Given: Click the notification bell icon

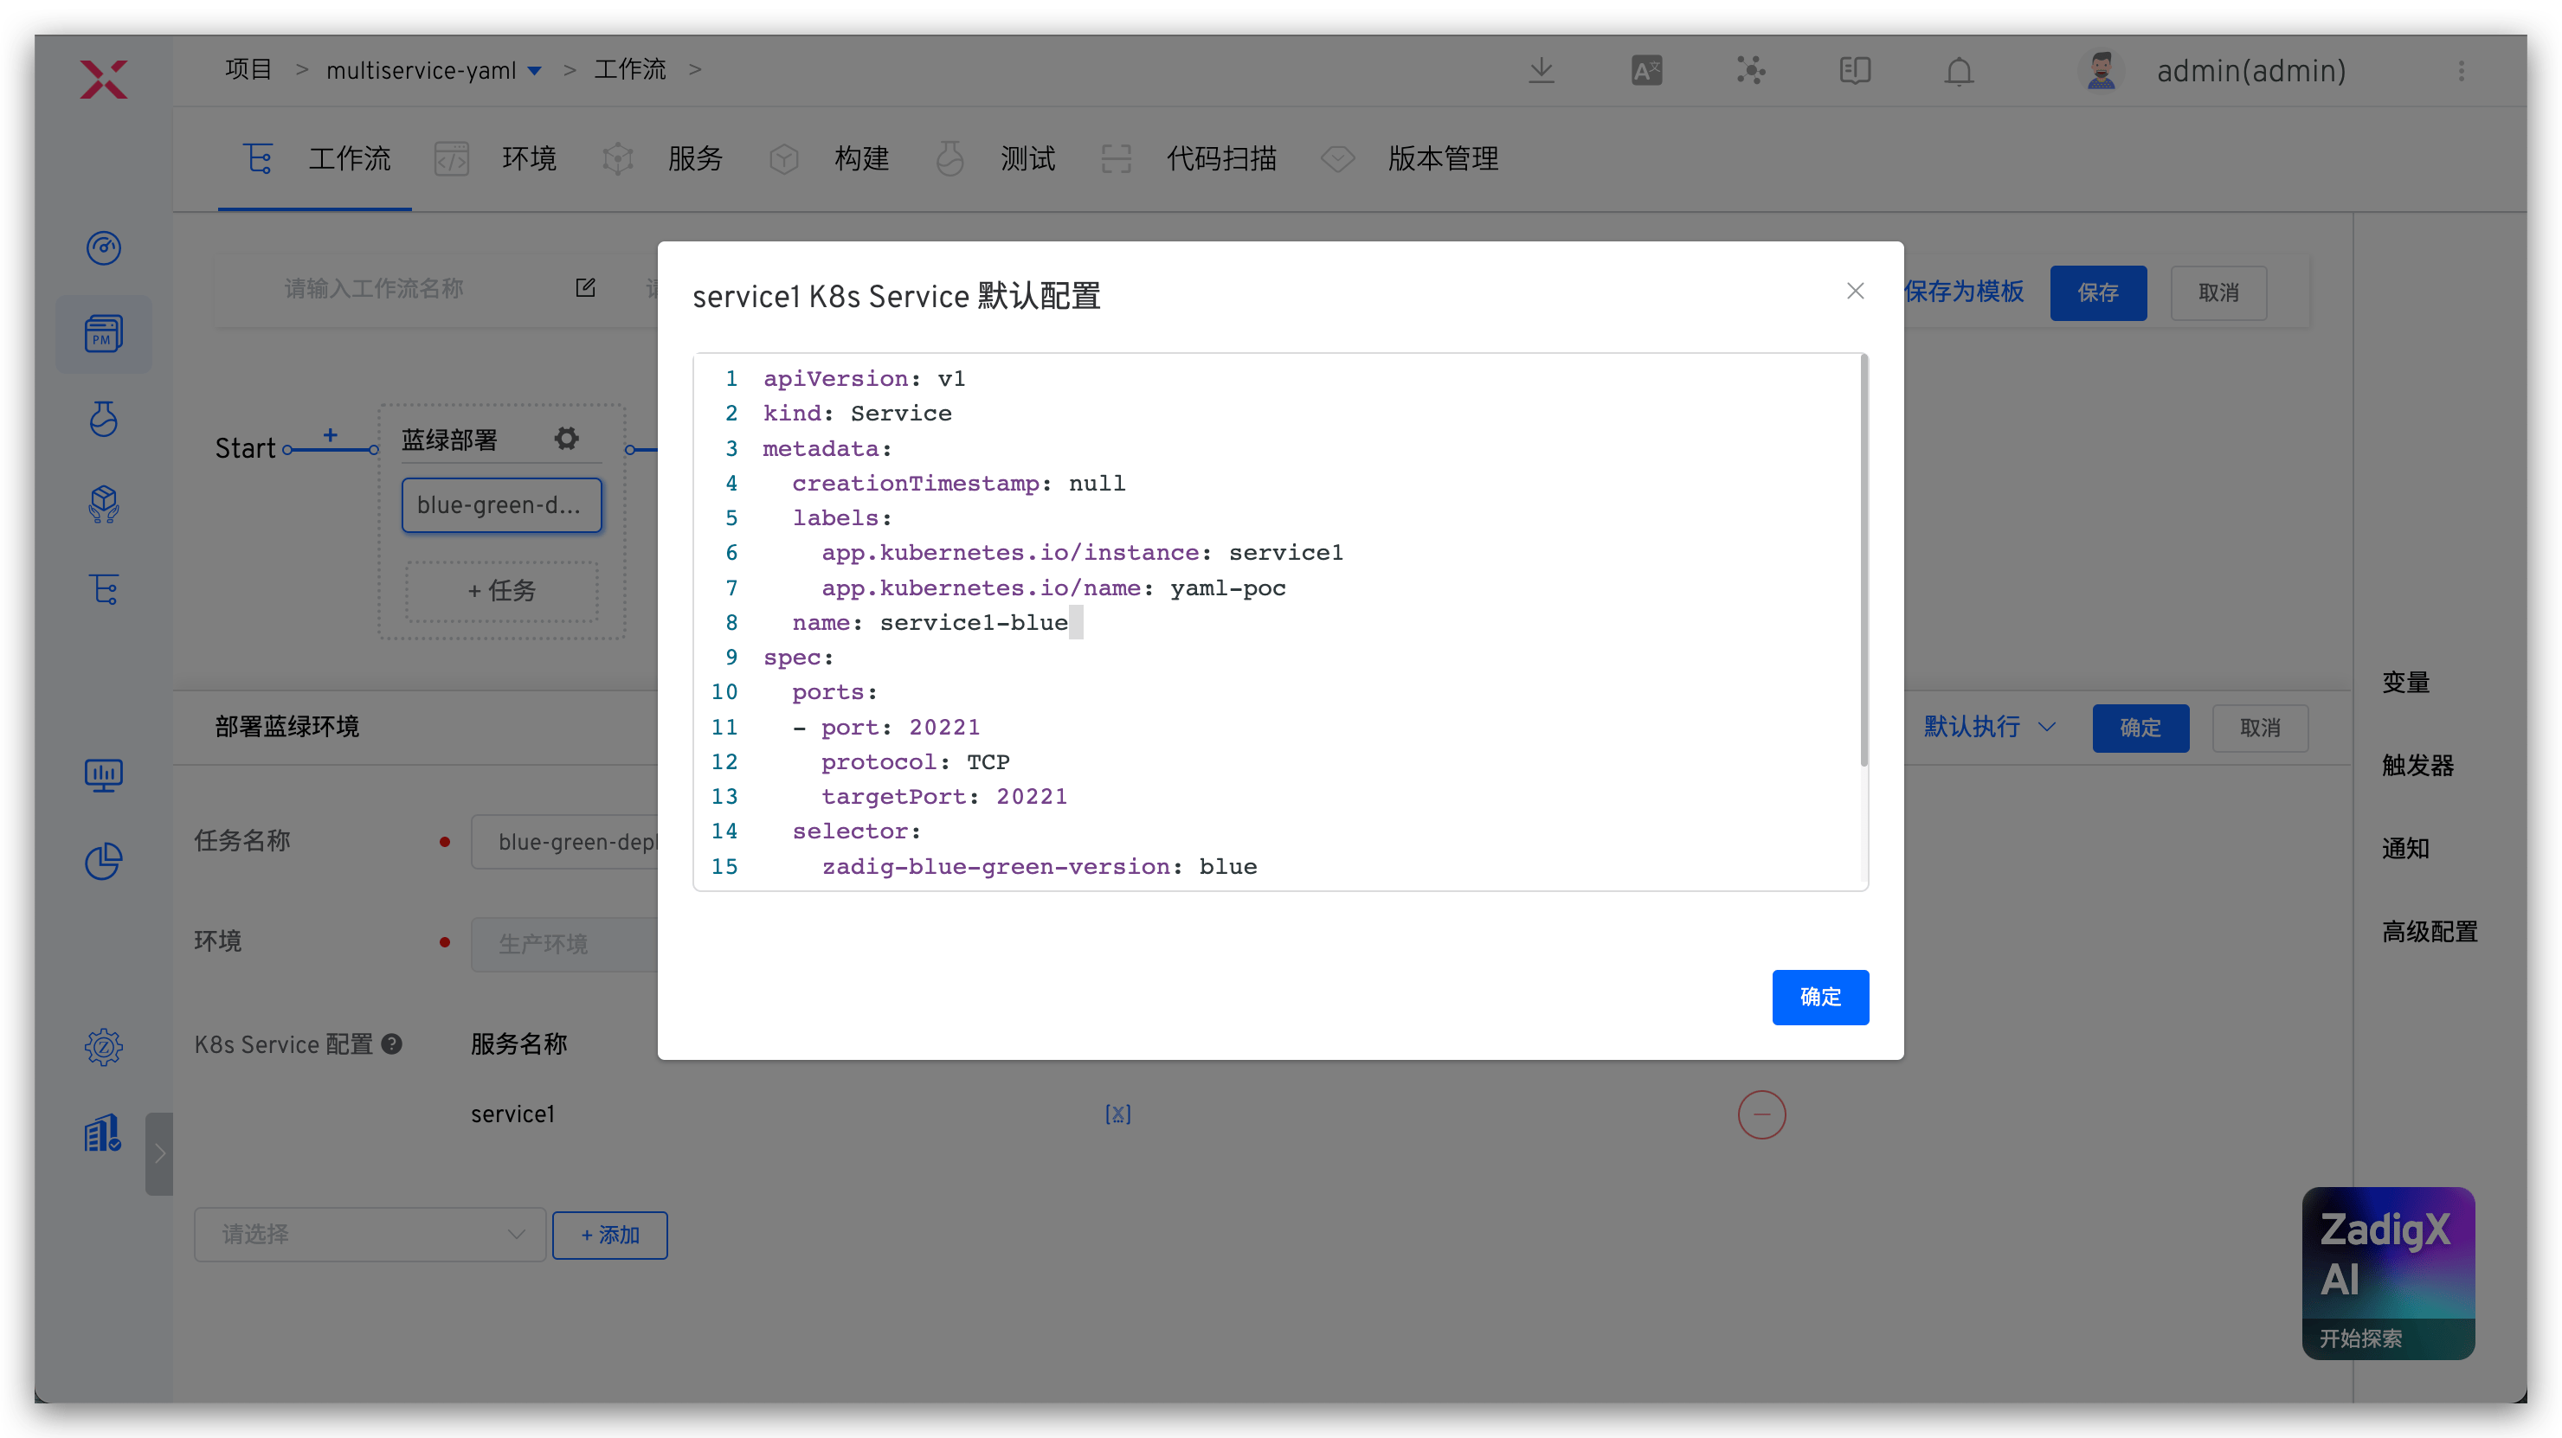Looking at the screenshot, I should (x=1959, y=71).
